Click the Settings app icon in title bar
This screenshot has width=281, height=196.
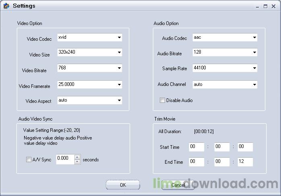coord(6,6)
